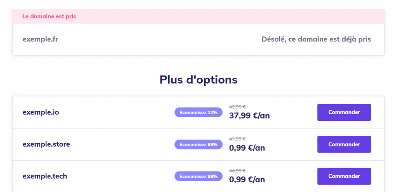The height and width of the screenshot is (192, 396).
Task: Select the 'Économisez 98%' badge for exemple.store
Action: point(198,144)
